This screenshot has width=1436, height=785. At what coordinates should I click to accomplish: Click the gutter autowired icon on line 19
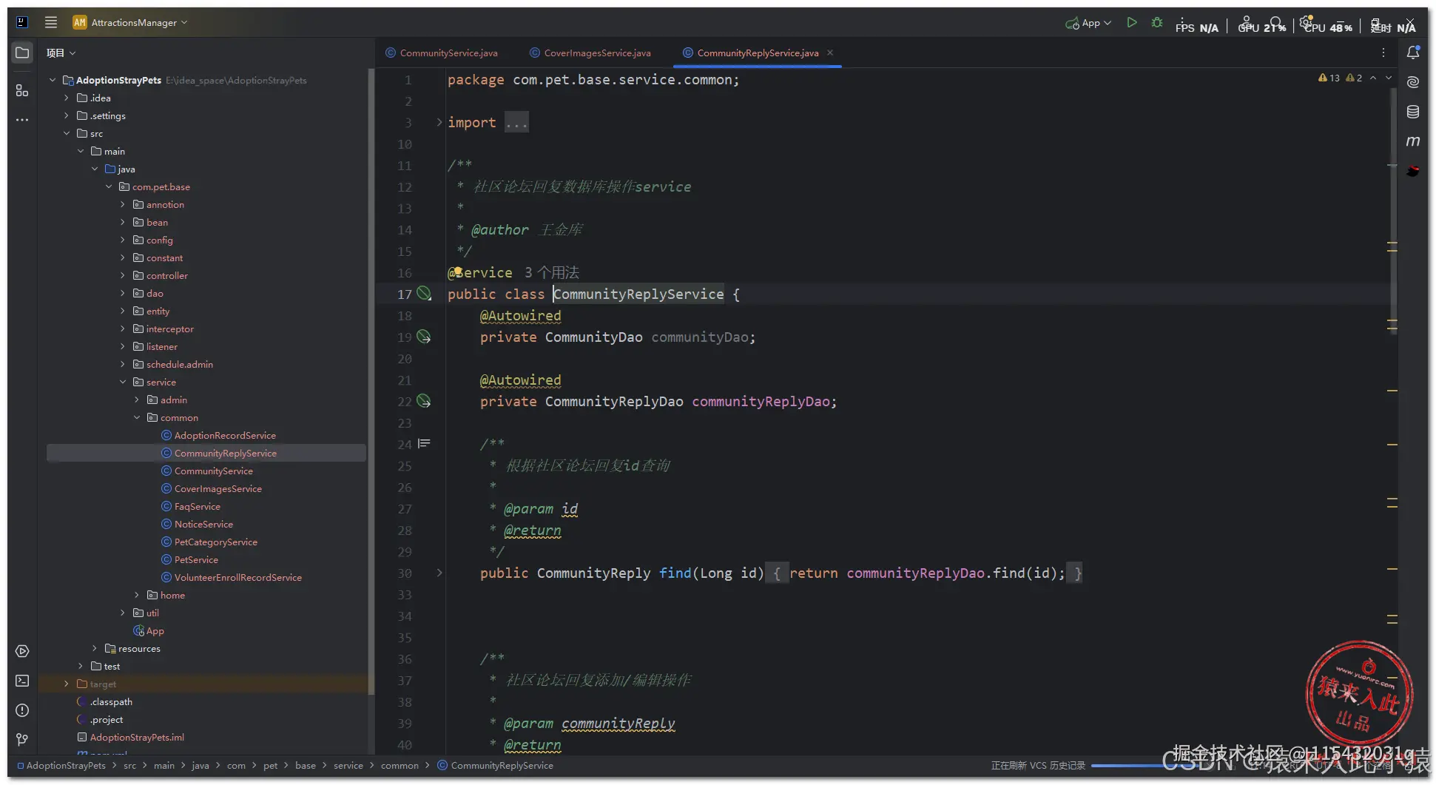[x=424, y=337]
